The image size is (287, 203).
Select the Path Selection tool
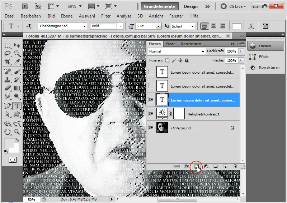(8, 114)
